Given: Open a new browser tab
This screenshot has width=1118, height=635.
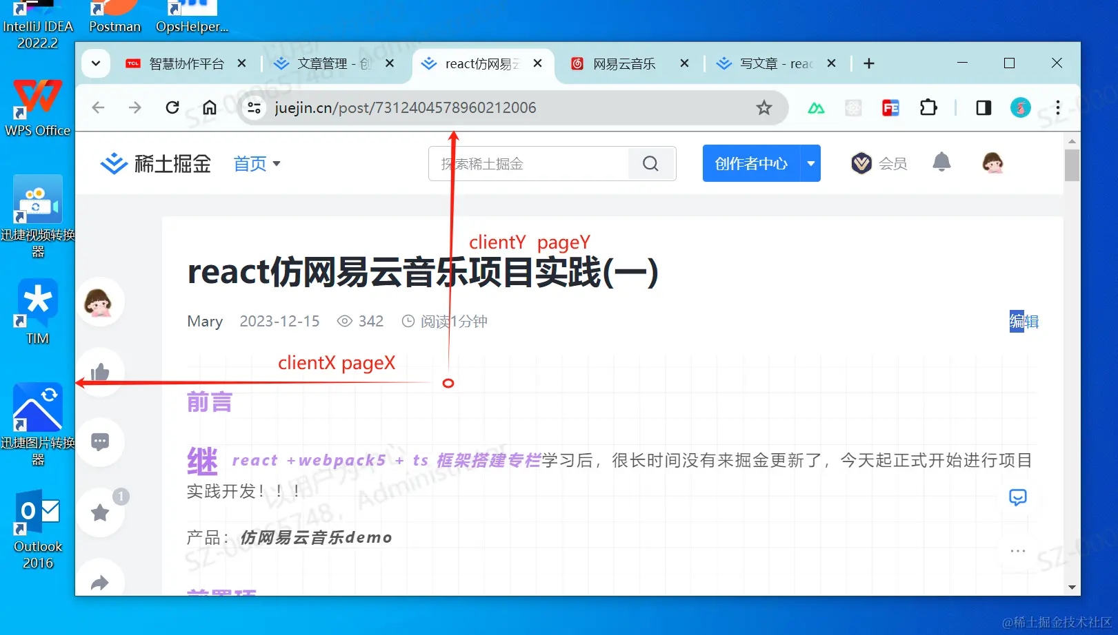Looking at the screenshot, I should (x=869, y=63).
